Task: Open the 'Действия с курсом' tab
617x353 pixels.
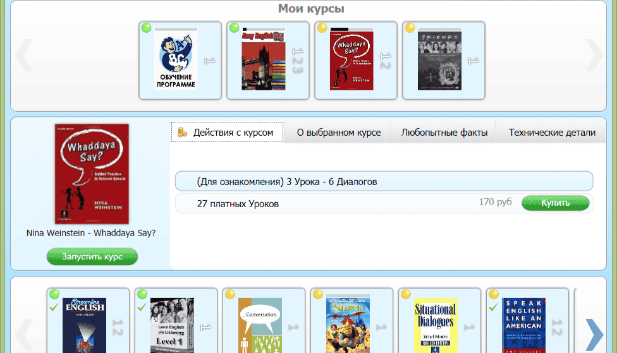Action: pyautogui.click(x=227, y=133)
